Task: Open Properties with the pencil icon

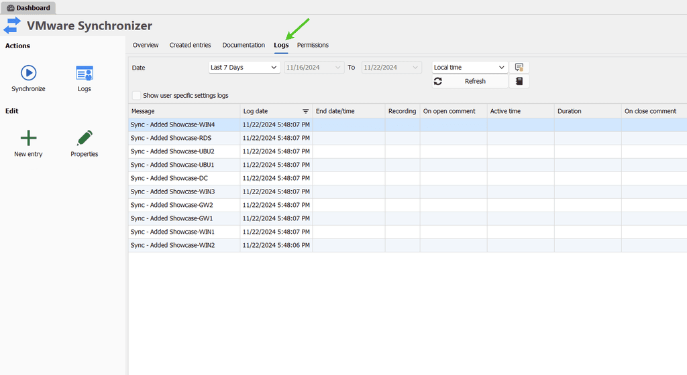Action: [x=85, y=139]
